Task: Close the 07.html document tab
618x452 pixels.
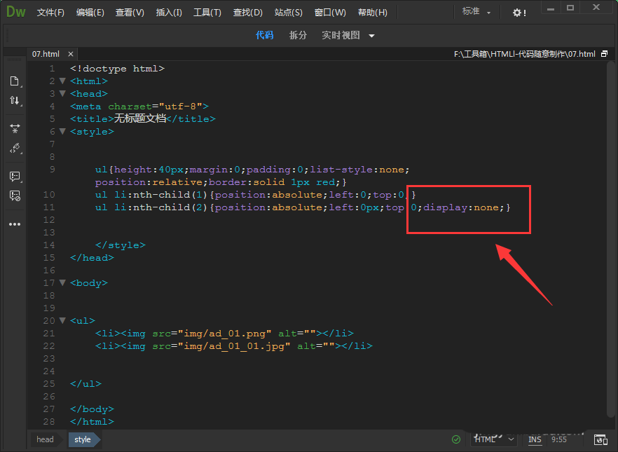Action: [x=70, y=54]
